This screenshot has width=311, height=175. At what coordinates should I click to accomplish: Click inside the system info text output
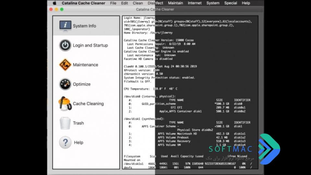pos(190,92)
